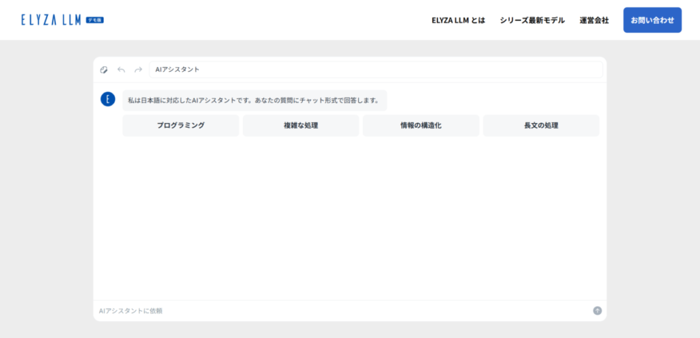Click the ELYZA LLM logo

pyautogui.click(x=51, y=20)
